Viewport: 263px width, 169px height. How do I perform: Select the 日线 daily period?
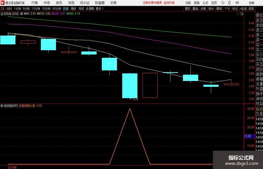(x=66, y=9)
